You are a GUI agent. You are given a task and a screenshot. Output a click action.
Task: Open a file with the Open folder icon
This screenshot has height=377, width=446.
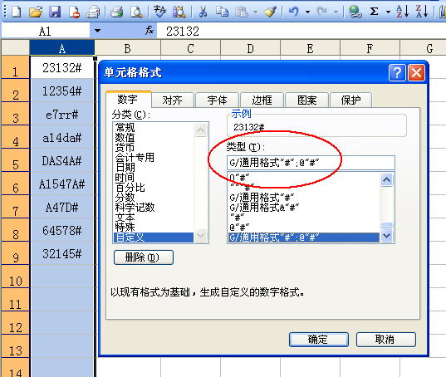coord(36,12)
